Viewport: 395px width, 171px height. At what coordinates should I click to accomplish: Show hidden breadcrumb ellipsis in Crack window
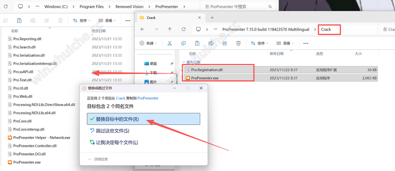pyautogui.click(x=215, y=29)
